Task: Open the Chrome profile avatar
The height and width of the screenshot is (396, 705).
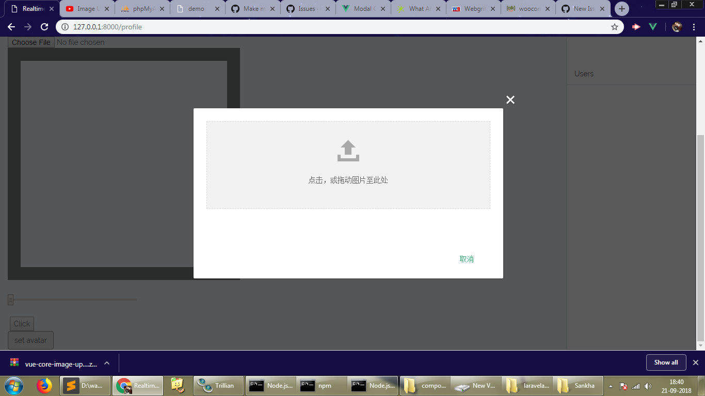Action: coord(677,27)
